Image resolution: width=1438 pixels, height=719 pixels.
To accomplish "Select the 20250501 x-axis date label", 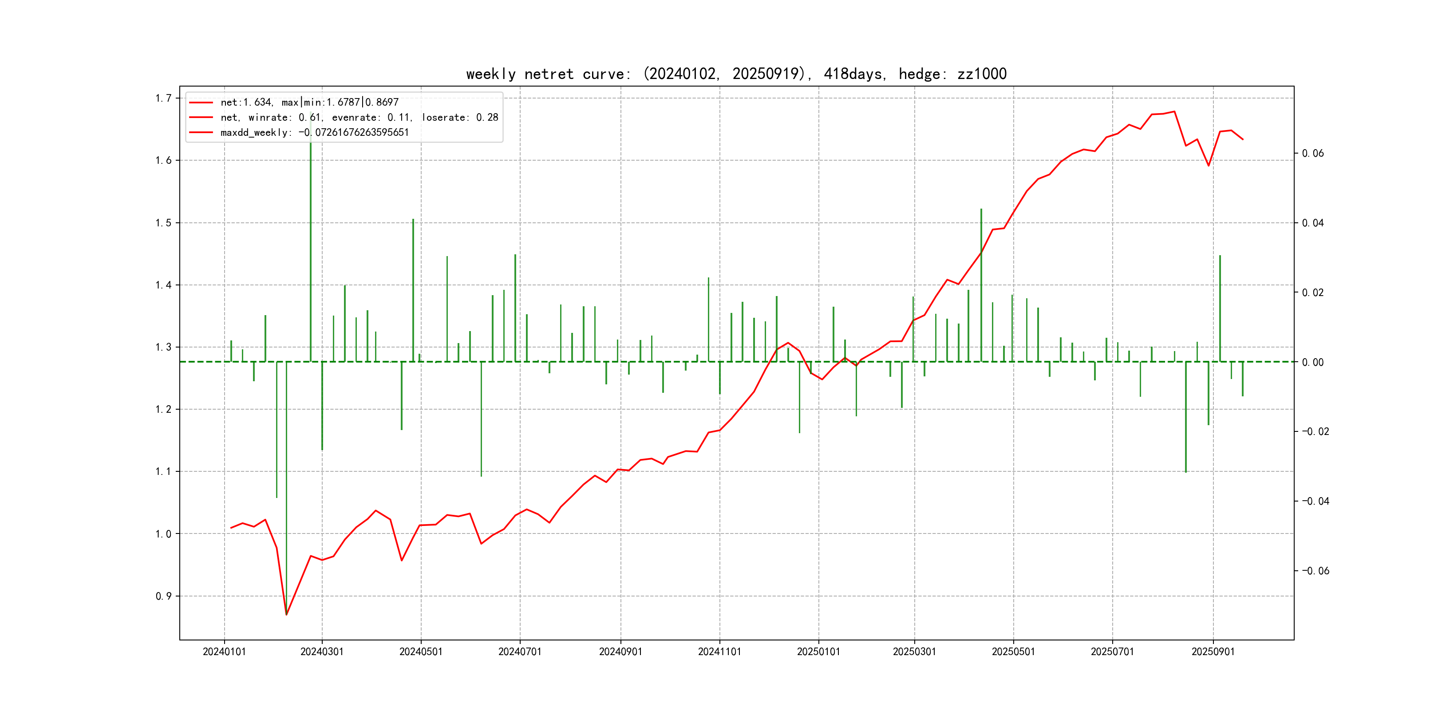I will coord(1013,652).
